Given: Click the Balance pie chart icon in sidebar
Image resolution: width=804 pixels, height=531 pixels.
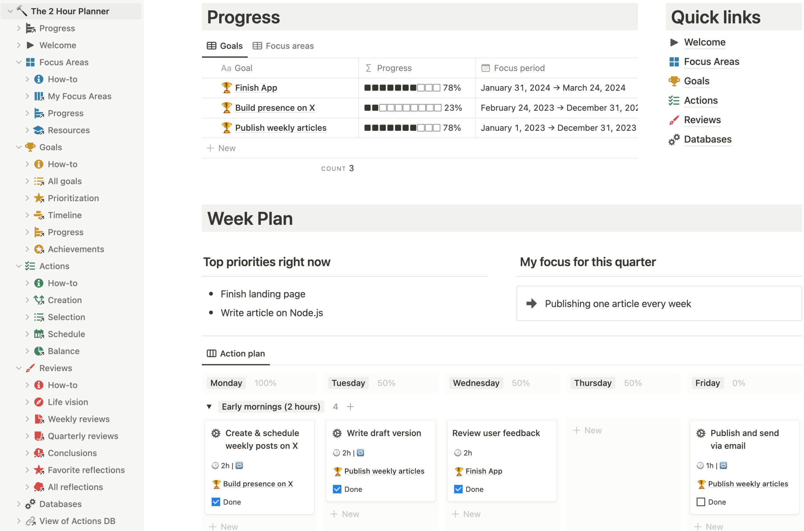Looking at the screenshot, I should 39,351.
